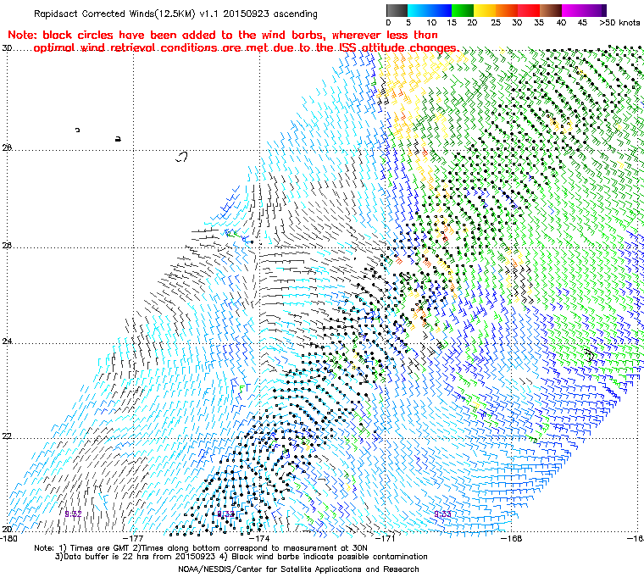The image size is (644, 583).
Task: Click the '-171' longitude axis label
Action: tap(386, 538)
